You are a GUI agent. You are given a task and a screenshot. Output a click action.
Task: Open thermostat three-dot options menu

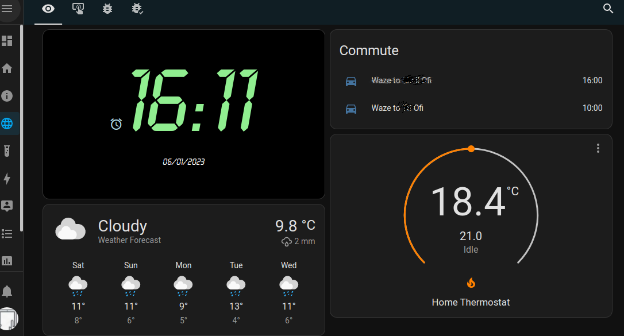598,148
